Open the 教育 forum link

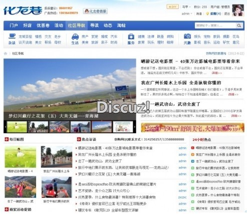pyautogui.click(x=141, y=43)
